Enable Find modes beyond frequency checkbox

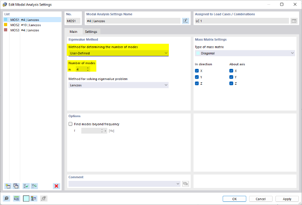[70, 124]
